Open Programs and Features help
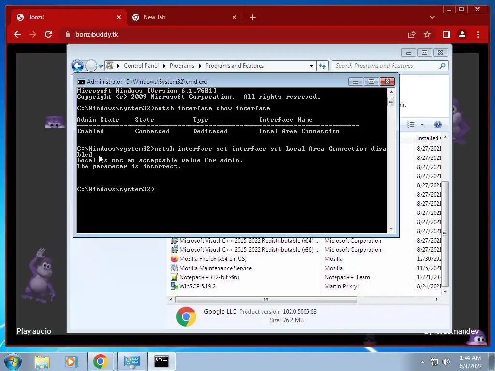The width and height of the screenshot is (495, 371). click(x=438, y=125)
